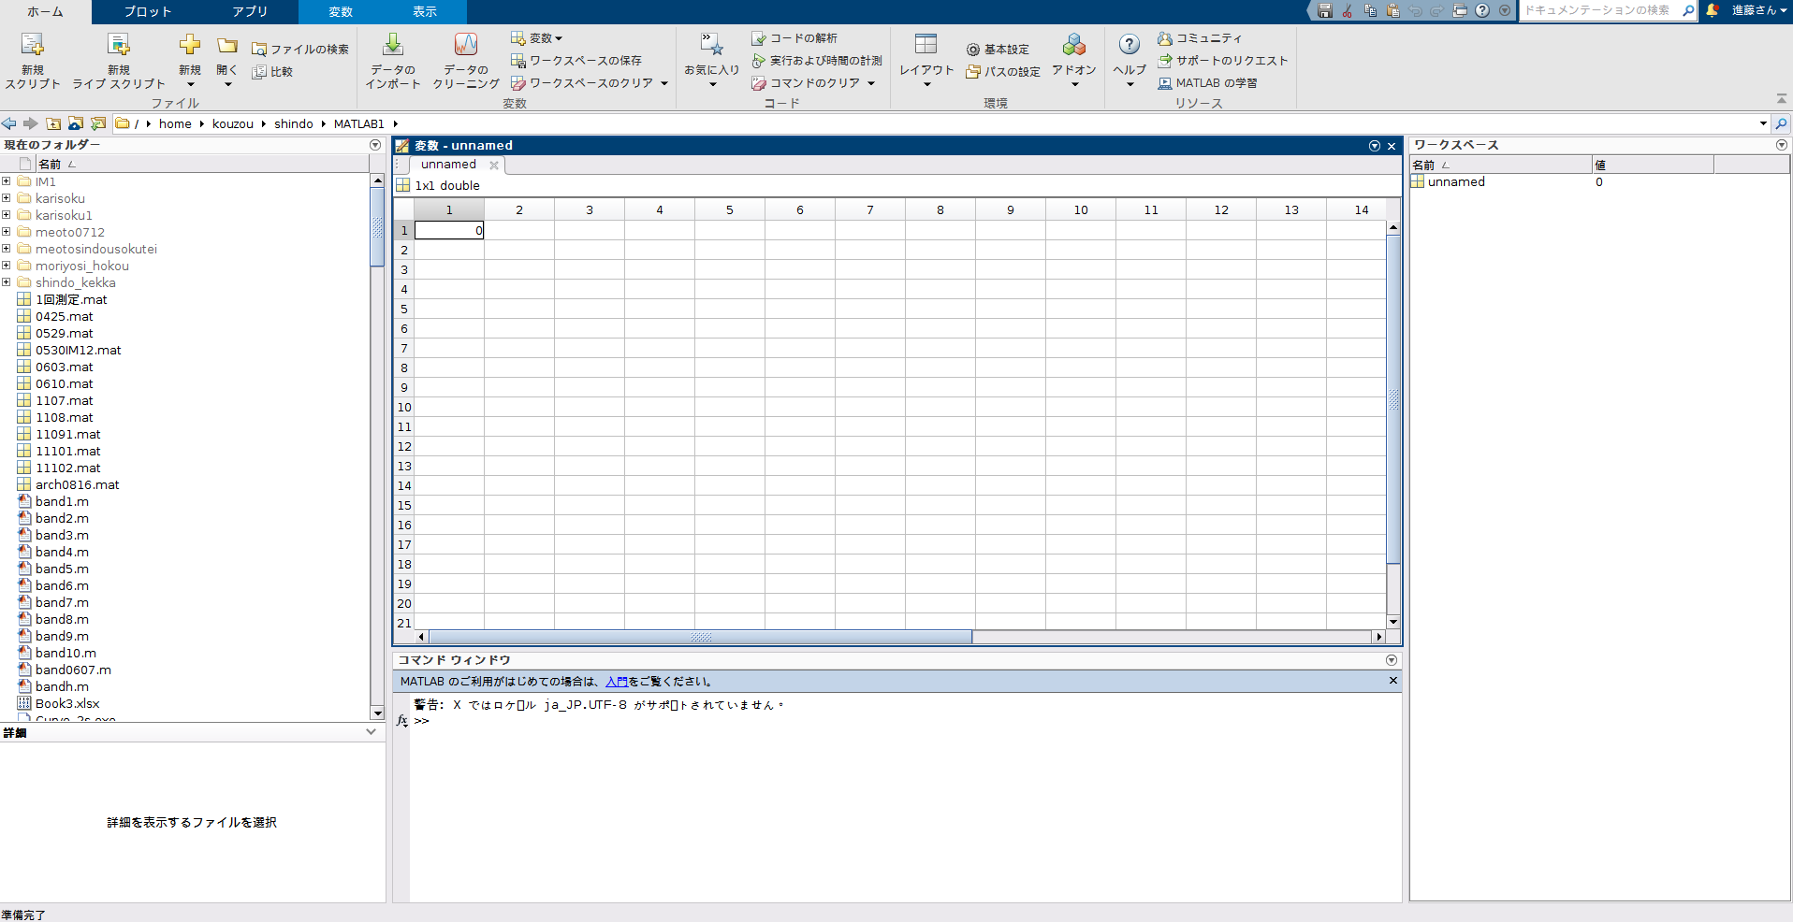Click サポートのリクエスト request support
This screenshot has width=1793, height=922.
pos(1223,61)
